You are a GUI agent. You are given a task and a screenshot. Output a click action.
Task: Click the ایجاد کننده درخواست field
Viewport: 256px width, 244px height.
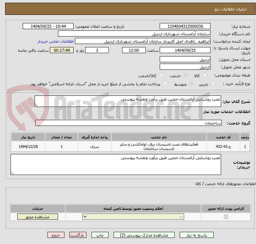143,41
